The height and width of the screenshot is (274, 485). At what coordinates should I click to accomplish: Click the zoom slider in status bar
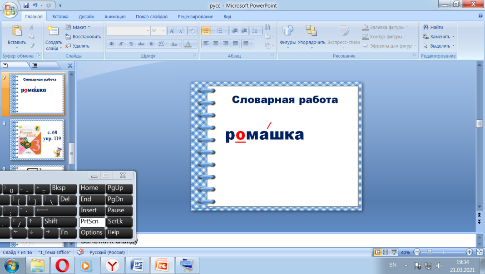pyautogui.click(x=429, y=252)
